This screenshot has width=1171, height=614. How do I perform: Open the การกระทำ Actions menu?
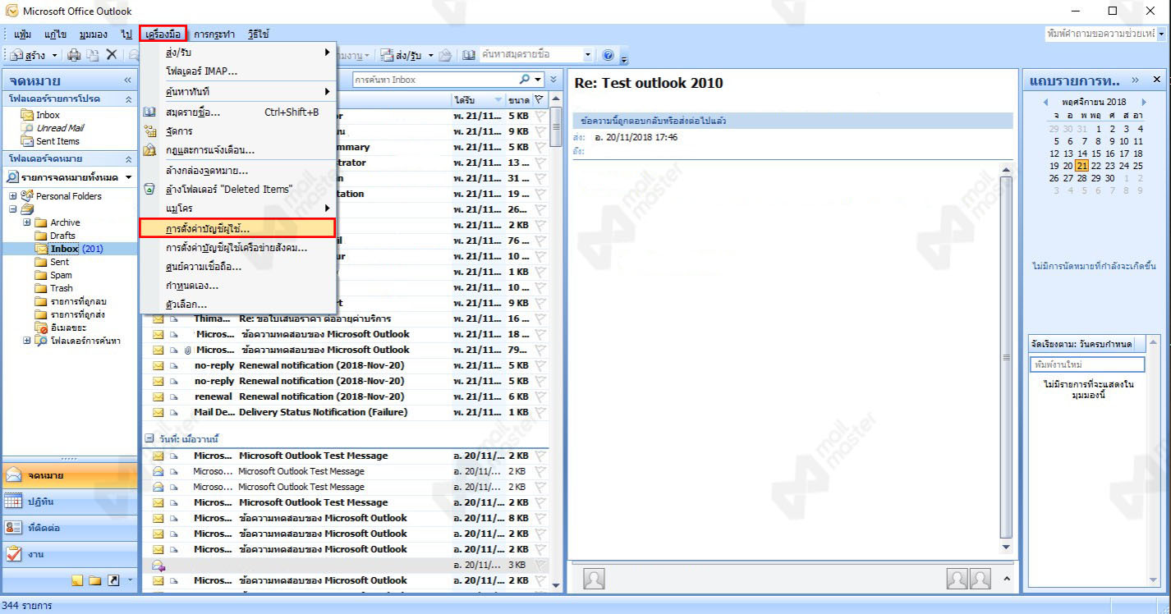214,34
